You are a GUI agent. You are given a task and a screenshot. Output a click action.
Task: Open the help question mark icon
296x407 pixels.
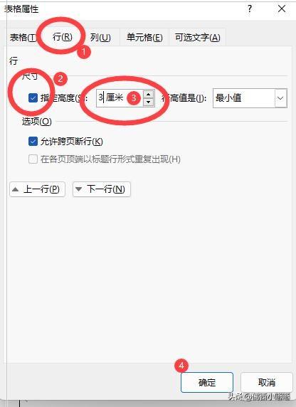pyautogui.click(x=250, y=9)
